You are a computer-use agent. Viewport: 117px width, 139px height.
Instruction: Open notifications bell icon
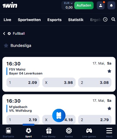click(x=111, y=5)
